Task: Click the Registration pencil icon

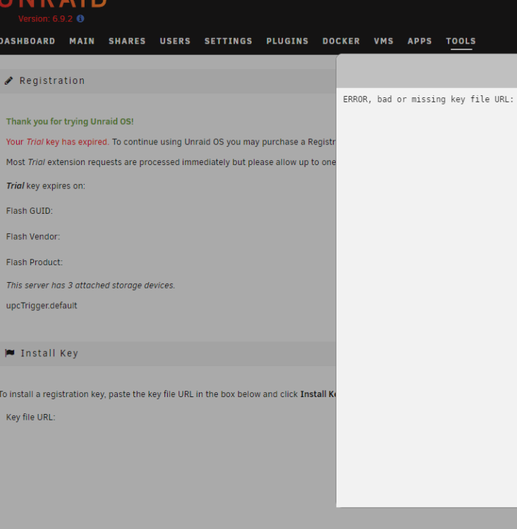Action: [x=8, y=80]
